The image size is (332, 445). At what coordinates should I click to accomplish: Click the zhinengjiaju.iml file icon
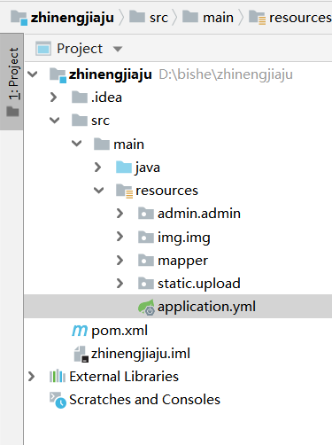tap(81, 354)
